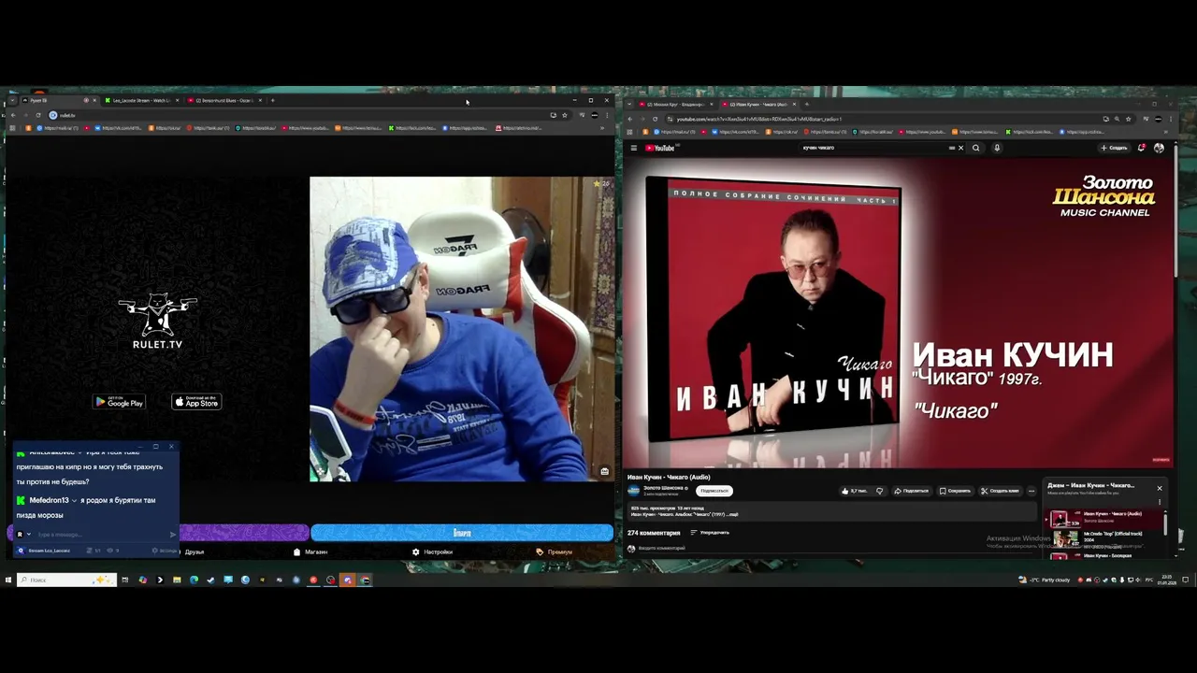
Task: Open Chrome menu in rulet.tv window
Action: (x=607, y=115)
